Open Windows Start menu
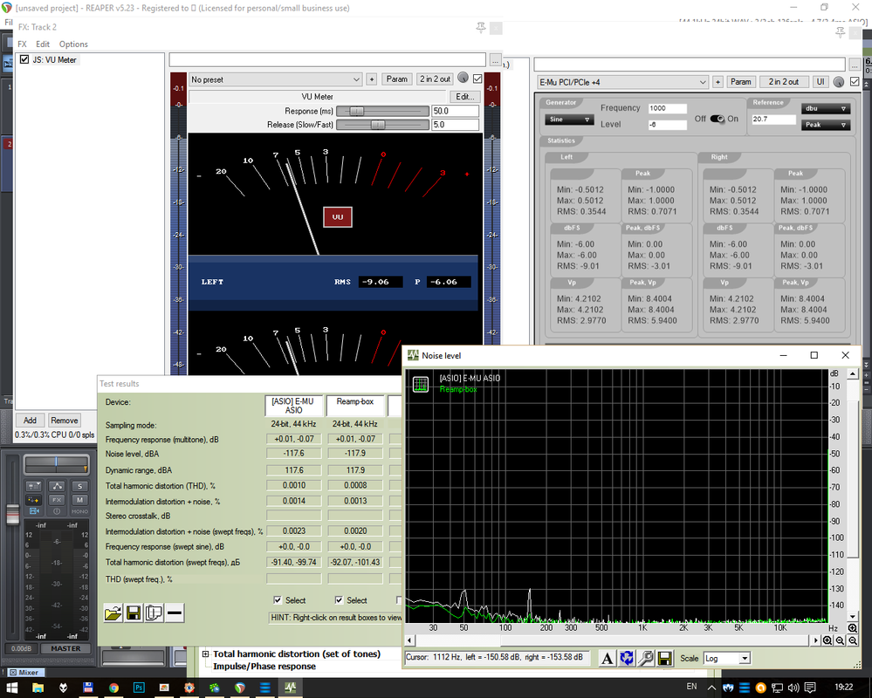 click(x=12, y=688)
